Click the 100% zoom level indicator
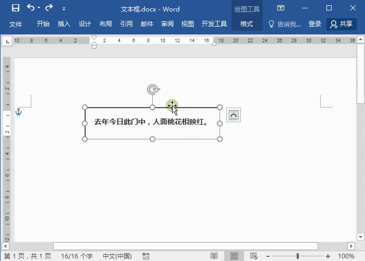365x261 pixels. pyautogui.click(x=346, y=256)
